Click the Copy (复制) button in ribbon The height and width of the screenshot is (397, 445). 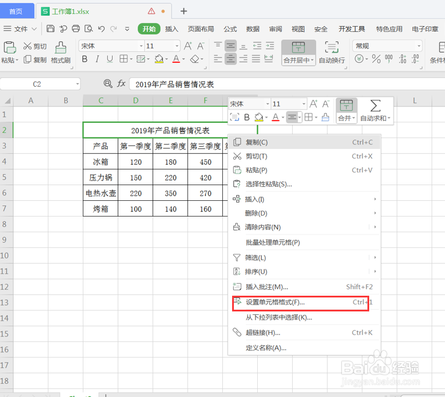35,59
